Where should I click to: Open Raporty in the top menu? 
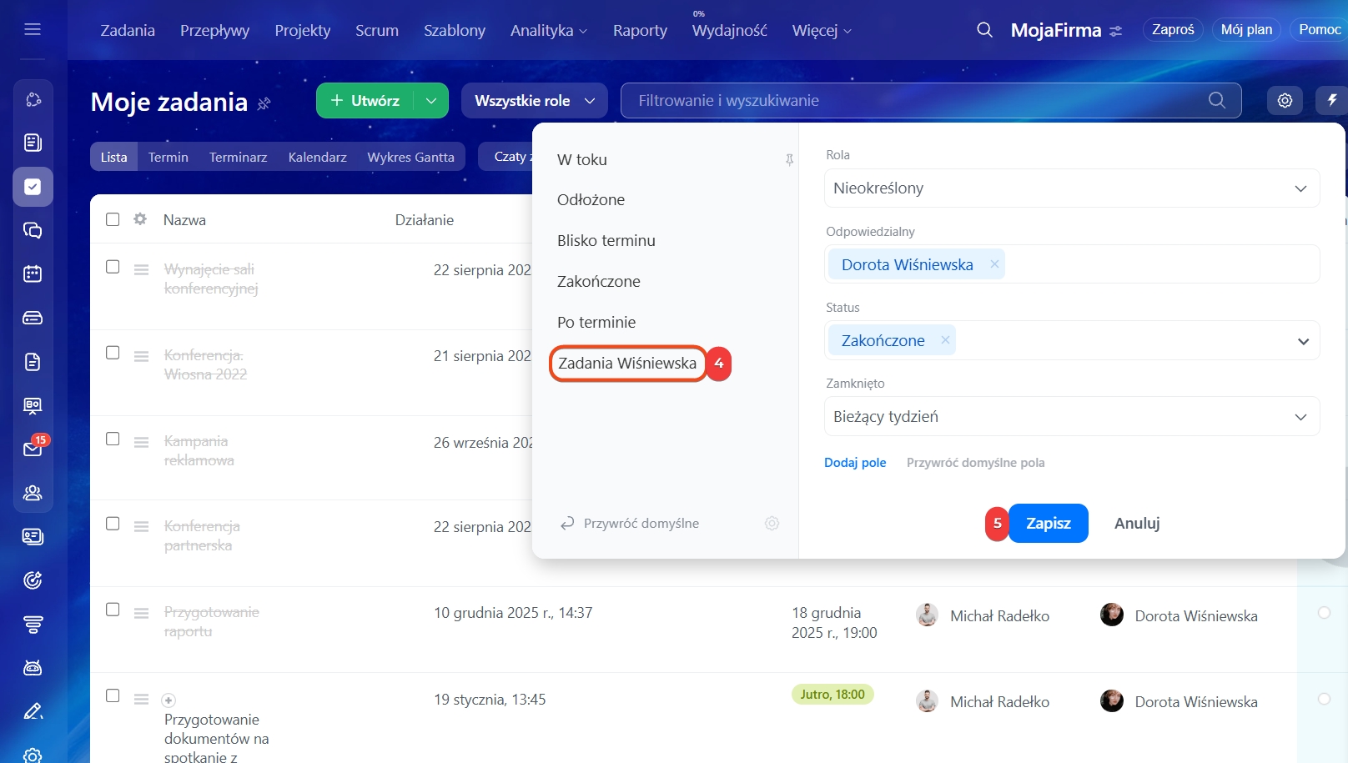pyautogui.click(x=640, y=31)
